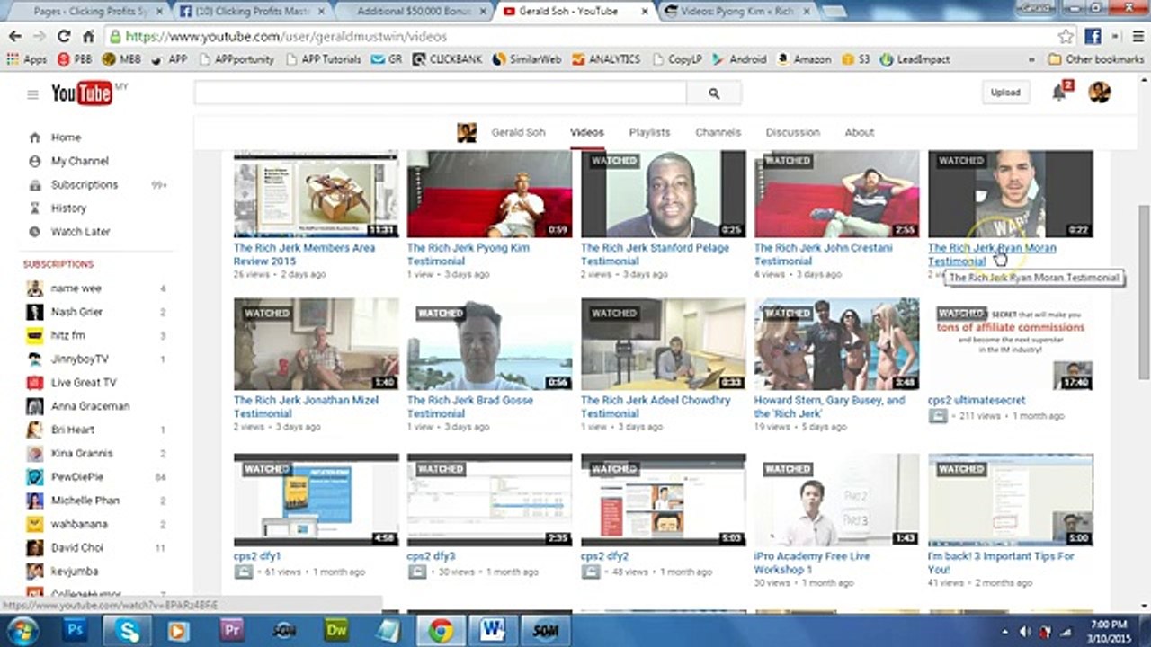This screenshot has width=1151, height=647.
Task: Open the PewDiePie subscription channel
Action: [76, 476]
